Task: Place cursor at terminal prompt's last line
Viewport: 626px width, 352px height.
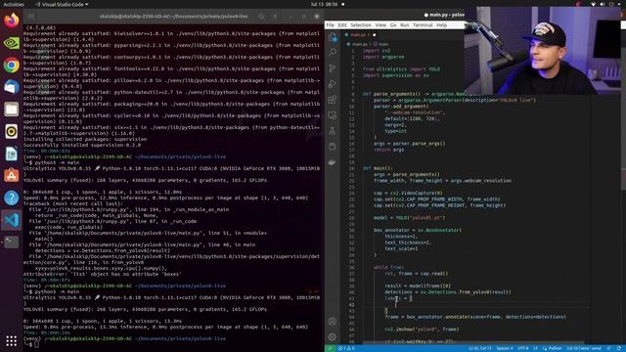Action: 36,344
